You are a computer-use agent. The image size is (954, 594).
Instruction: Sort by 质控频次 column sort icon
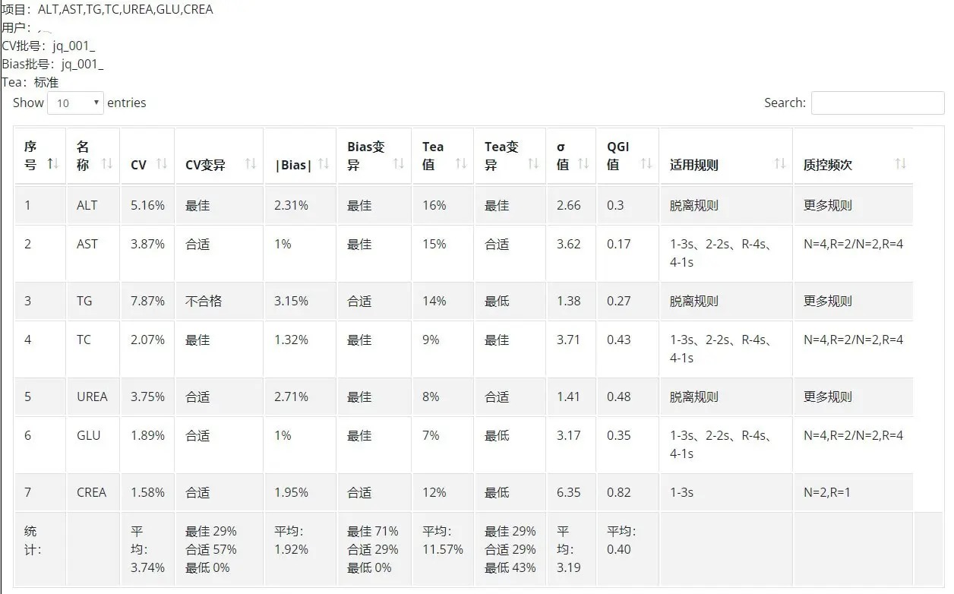(x=901, y=163)
